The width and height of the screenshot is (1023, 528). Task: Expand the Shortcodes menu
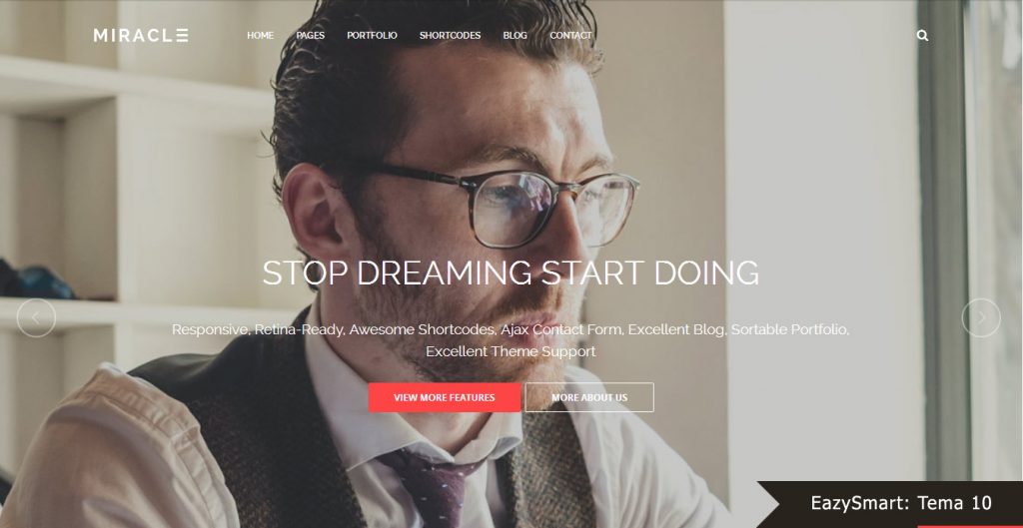coord(451,35)
